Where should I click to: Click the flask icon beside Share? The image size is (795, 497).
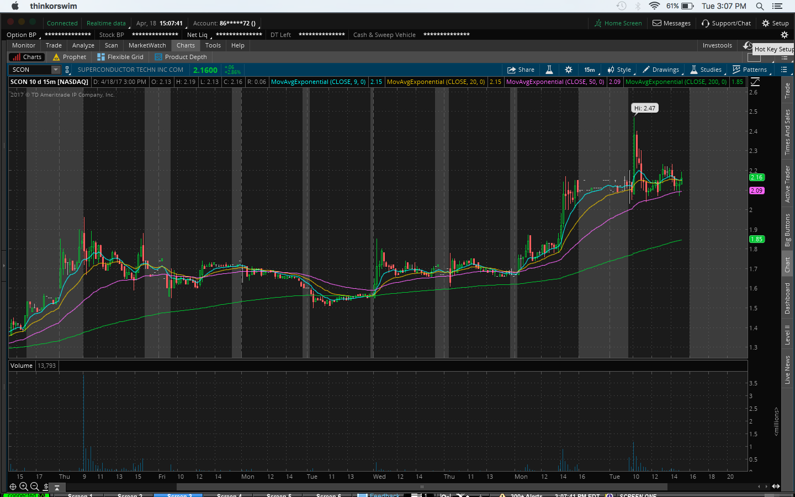coord(549,70)
